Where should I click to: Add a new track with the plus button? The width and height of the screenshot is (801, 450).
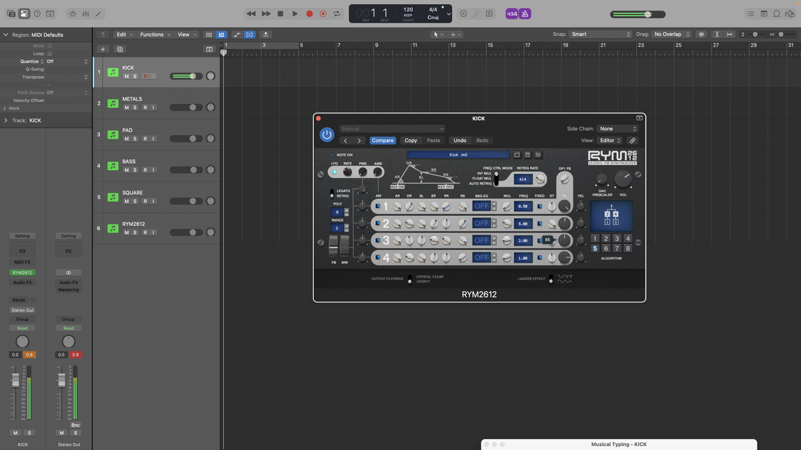coord(103,49)
